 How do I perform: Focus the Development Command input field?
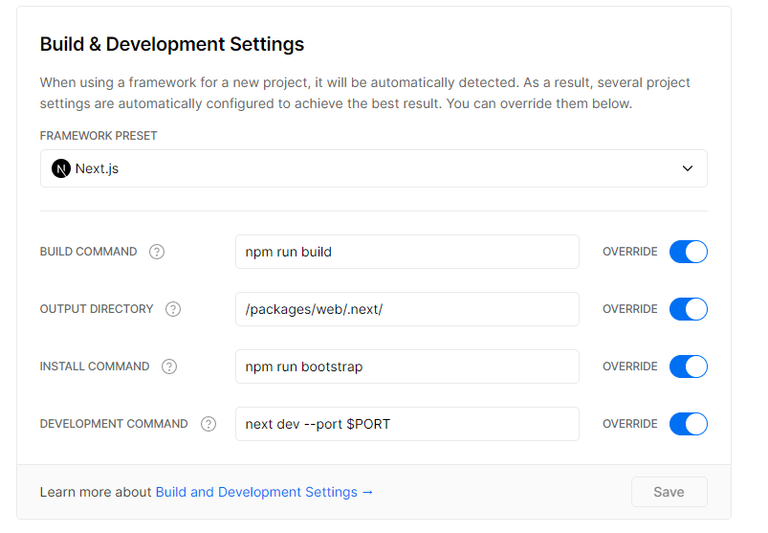(x=407, y=424)
